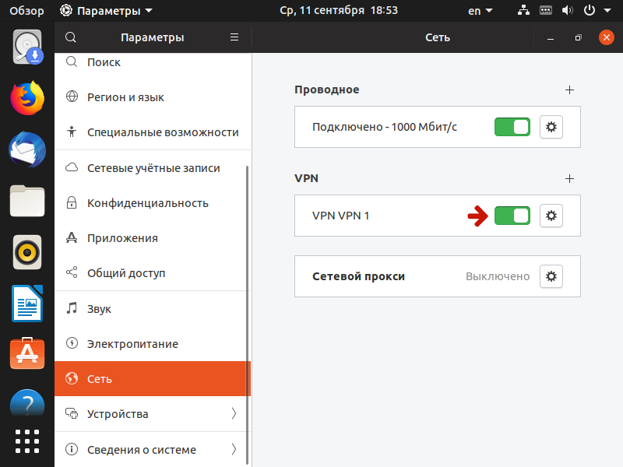
Task: Expand the Devices submenu
Action: [234, 414]
